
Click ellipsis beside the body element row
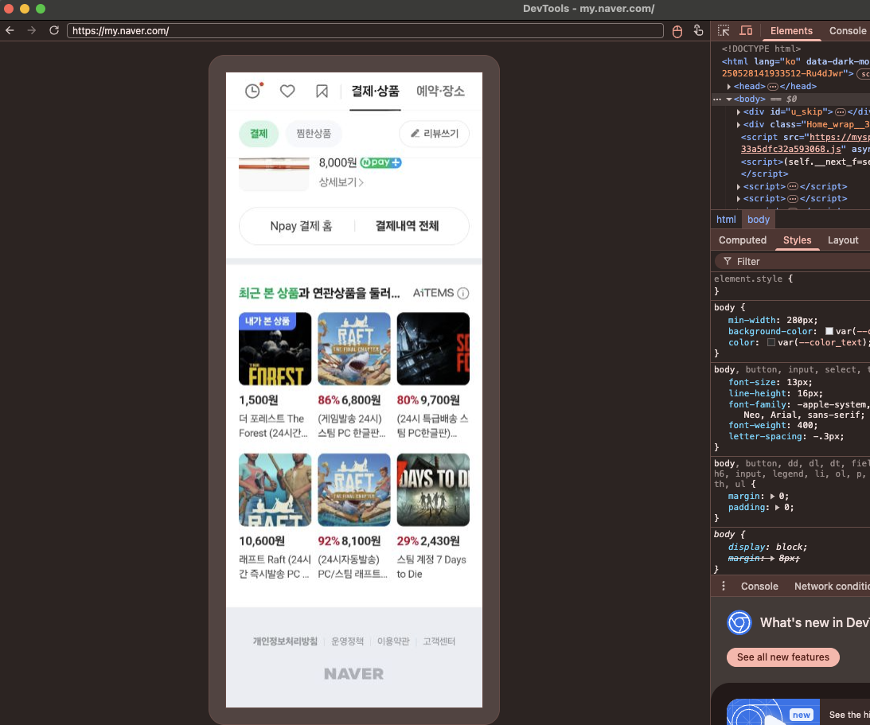717,99
